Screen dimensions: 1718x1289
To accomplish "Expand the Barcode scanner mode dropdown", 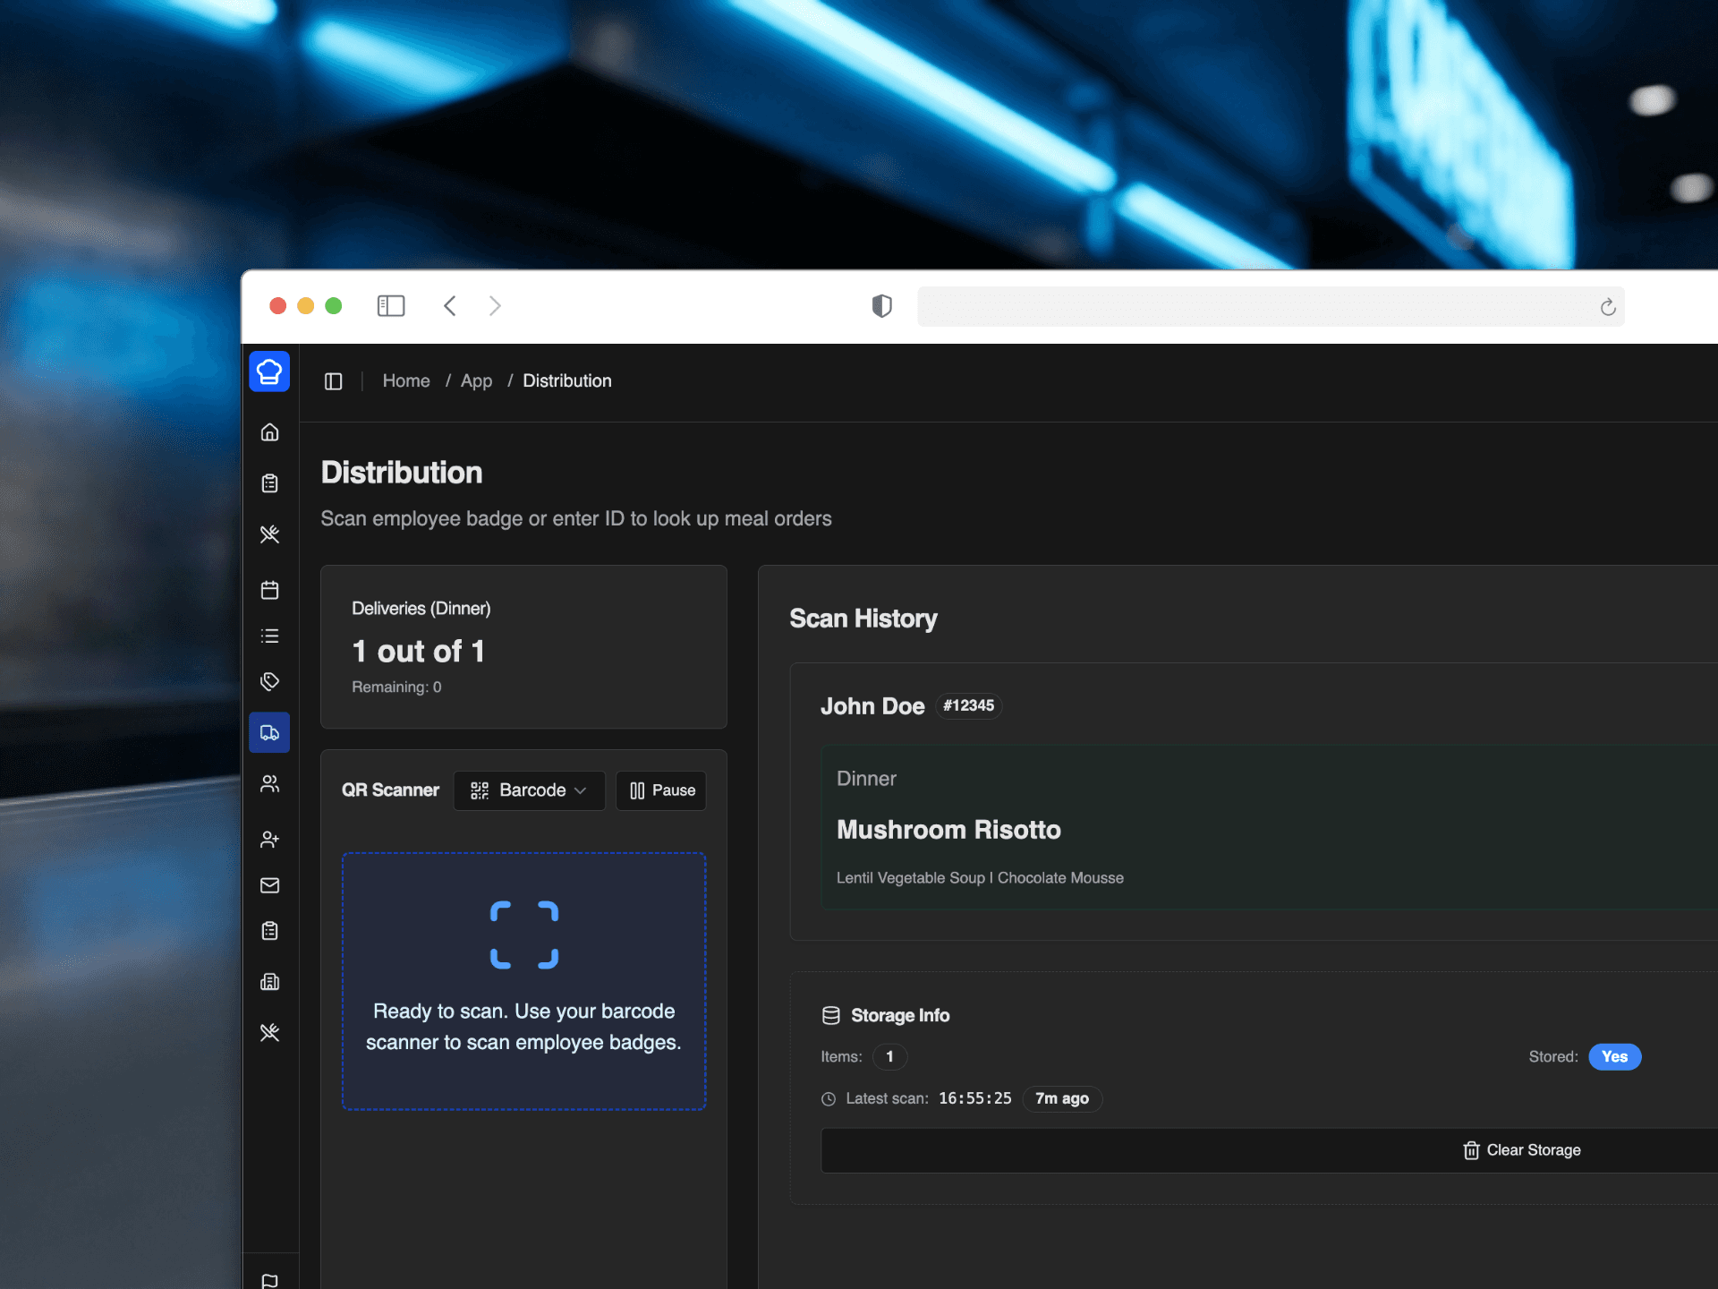I will coord(529,790).
